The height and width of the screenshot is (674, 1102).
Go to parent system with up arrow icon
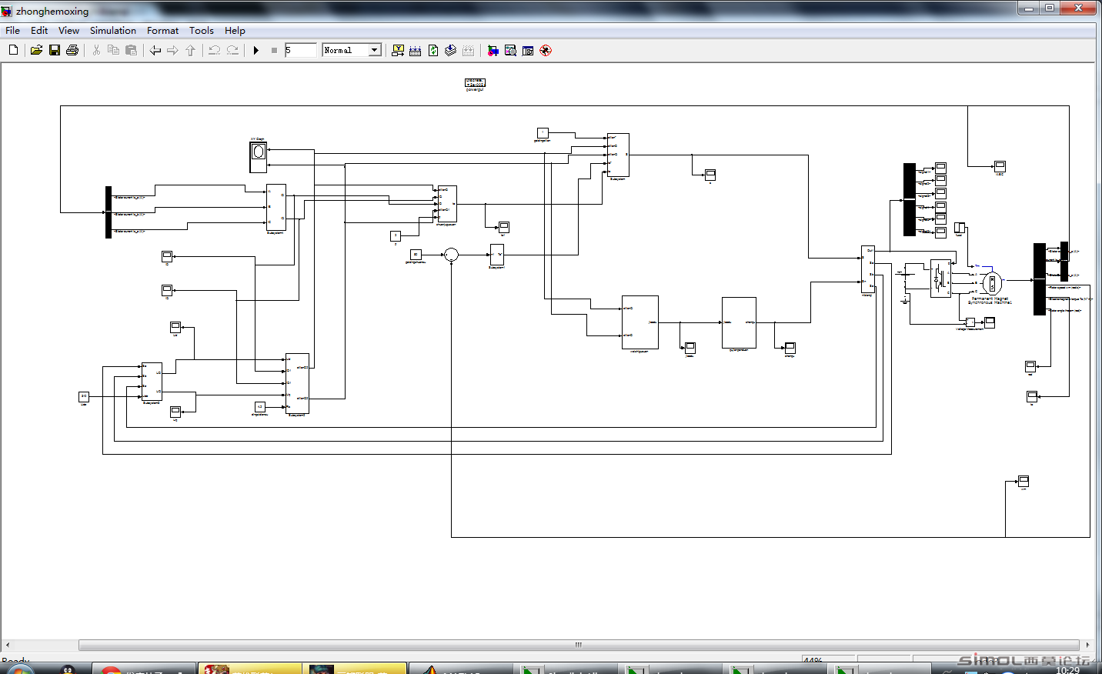[190, 50]
